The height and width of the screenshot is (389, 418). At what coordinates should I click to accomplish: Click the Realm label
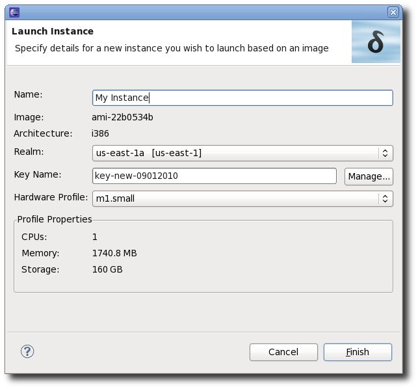click(x=29, y=152)
